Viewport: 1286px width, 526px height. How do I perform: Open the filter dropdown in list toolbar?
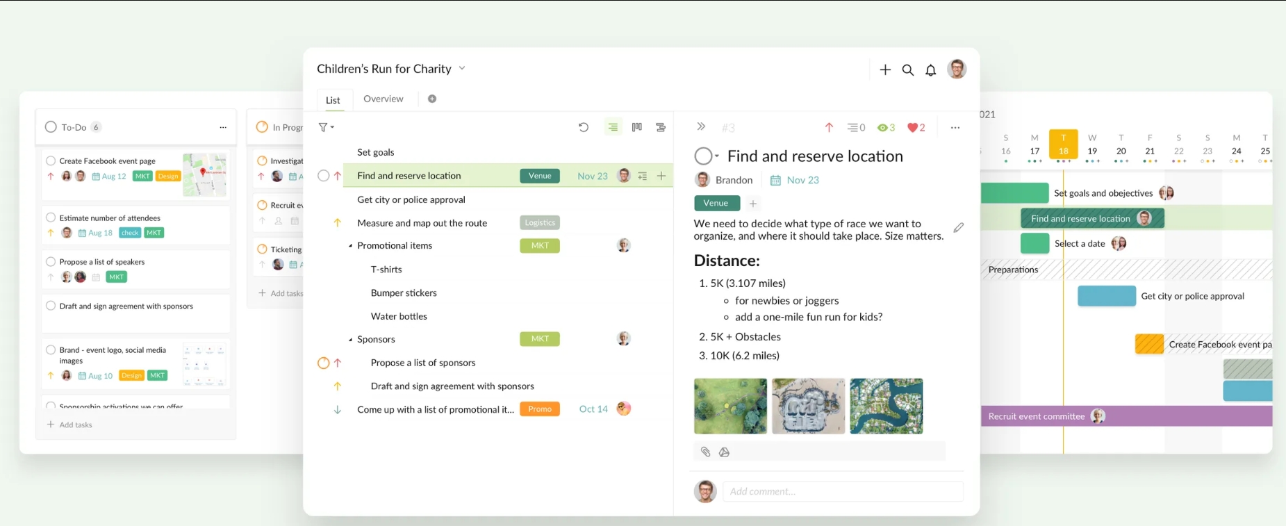327,127
